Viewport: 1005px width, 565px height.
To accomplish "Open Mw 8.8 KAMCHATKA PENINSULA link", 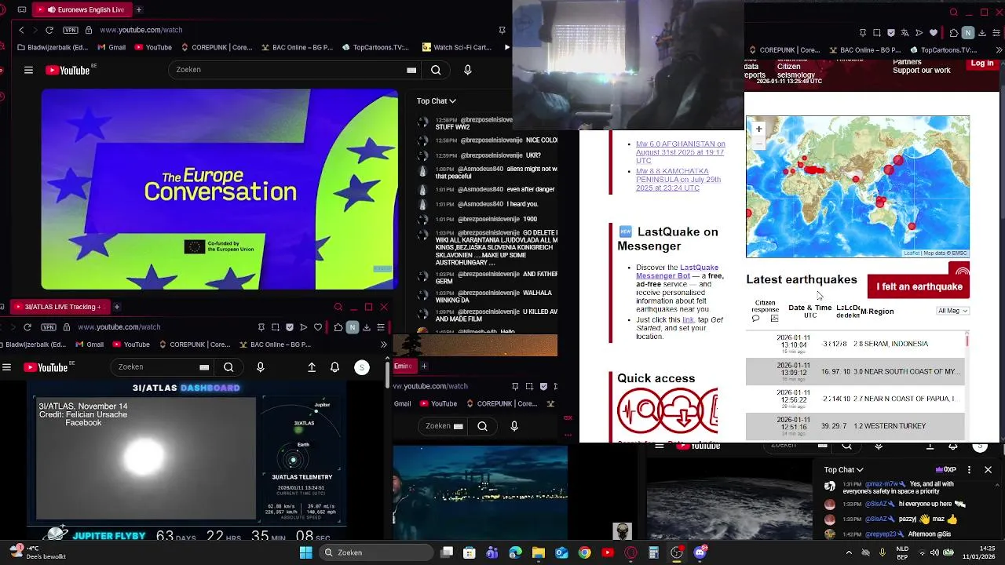I will 678,180.
